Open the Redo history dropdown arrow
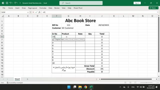Screen dimensions: 160x90 17,3
